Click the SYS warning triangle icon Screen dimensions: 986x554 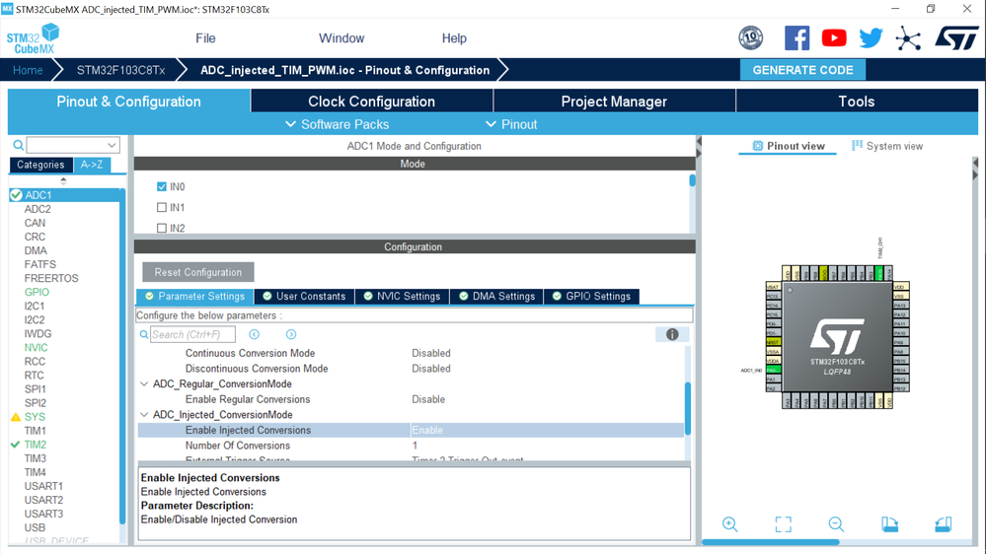pyautogui.click(x=16, y=417)
